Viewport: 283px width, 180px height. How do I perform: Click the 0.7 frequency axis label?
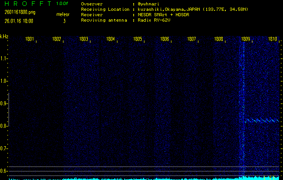coord(4,148)
